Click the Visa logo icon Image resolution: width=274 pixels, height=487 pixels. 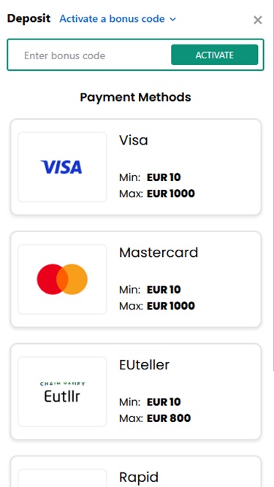point(61,167)
